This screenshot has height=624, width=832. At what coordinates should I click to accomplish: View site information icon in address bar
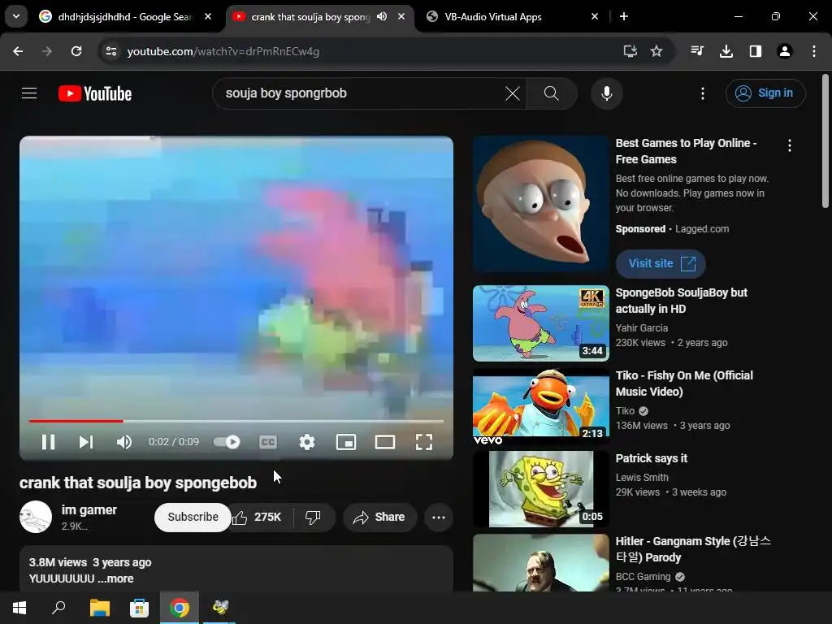pos(110,51)
